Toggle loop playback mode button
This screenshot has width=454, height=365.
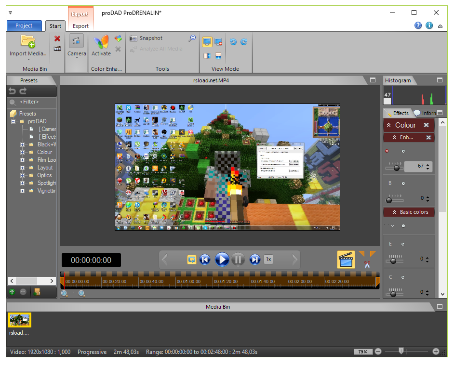(x=192, y=260)
